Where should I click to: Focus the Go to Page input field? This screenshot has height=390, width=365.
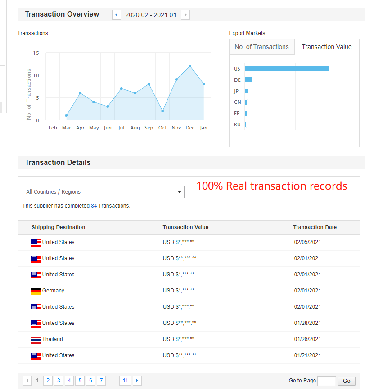click(326, 381)
